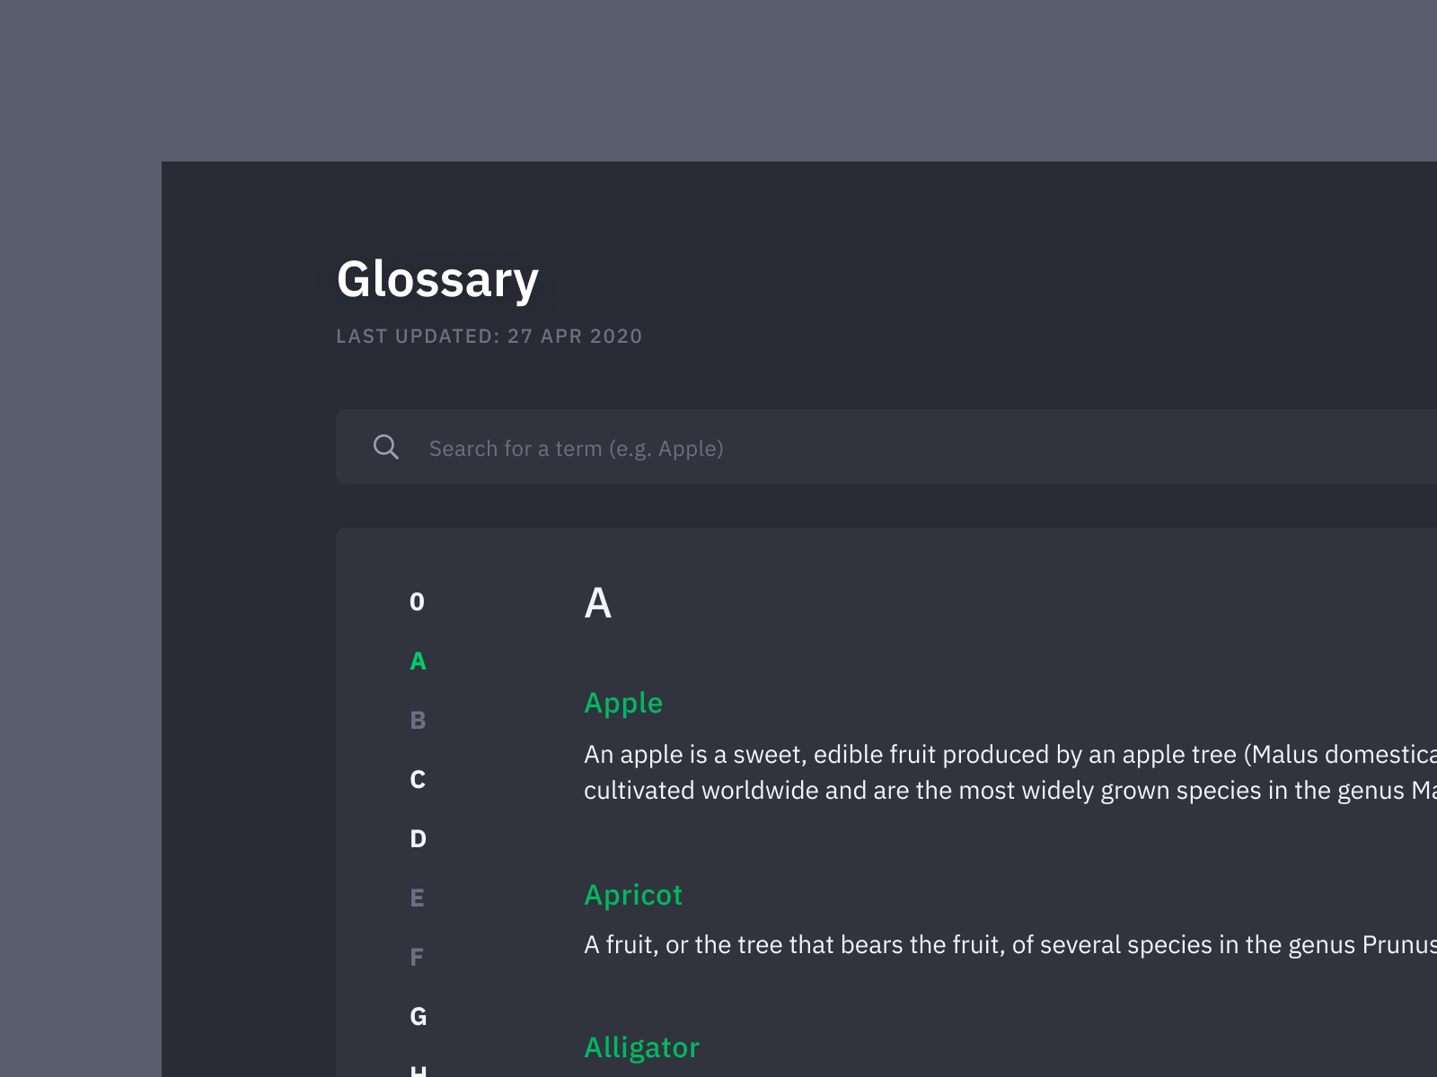1437x1077 pixels.
Task: Click the search placeholder text area
Action: pyautogui.click(x=577, y=449)
